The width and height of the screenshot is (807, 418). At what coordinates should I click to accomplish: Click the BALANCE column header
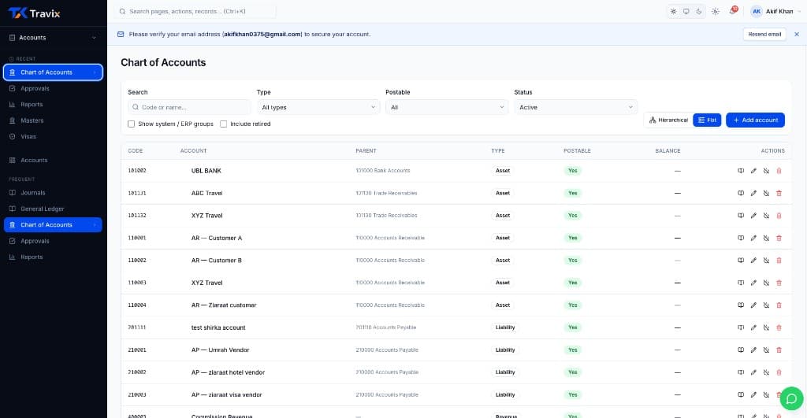tap(668, 151)
